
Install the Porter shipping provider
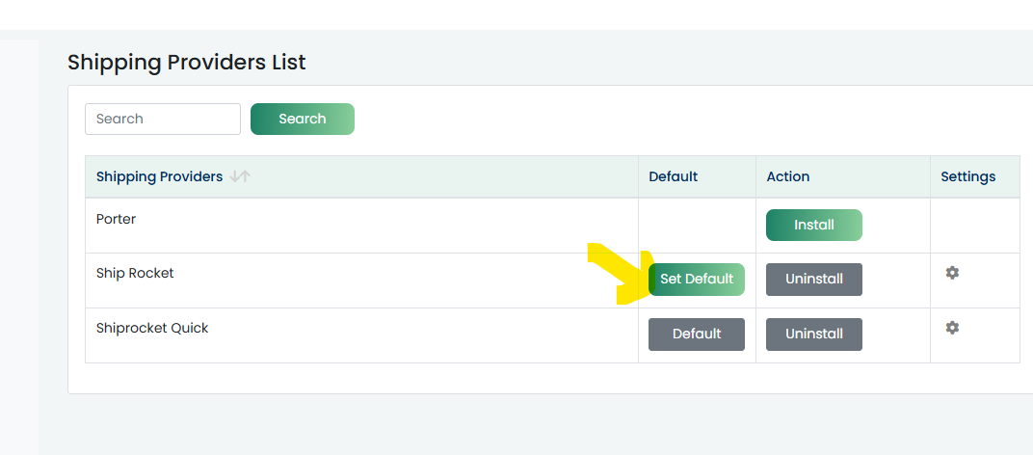click(x=813, y=225)
